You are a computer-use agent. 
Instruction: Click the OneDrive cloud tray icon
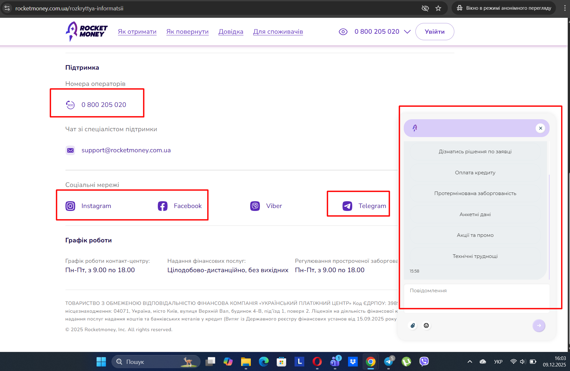483,362
